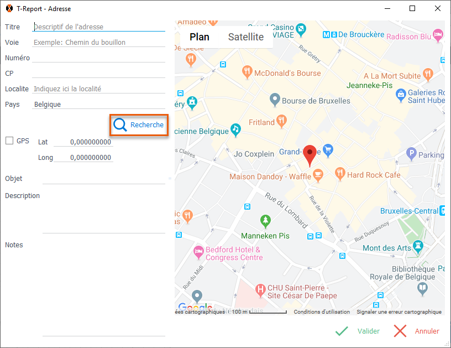Switch map to Satellite view
Viewport: 451px width, 348px height.
click(246, 37)
